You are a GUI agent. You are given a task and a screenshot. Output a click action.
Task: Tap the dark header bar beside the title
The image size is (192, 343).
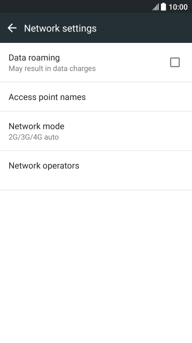pyautogui.click(x=144, y=28)
